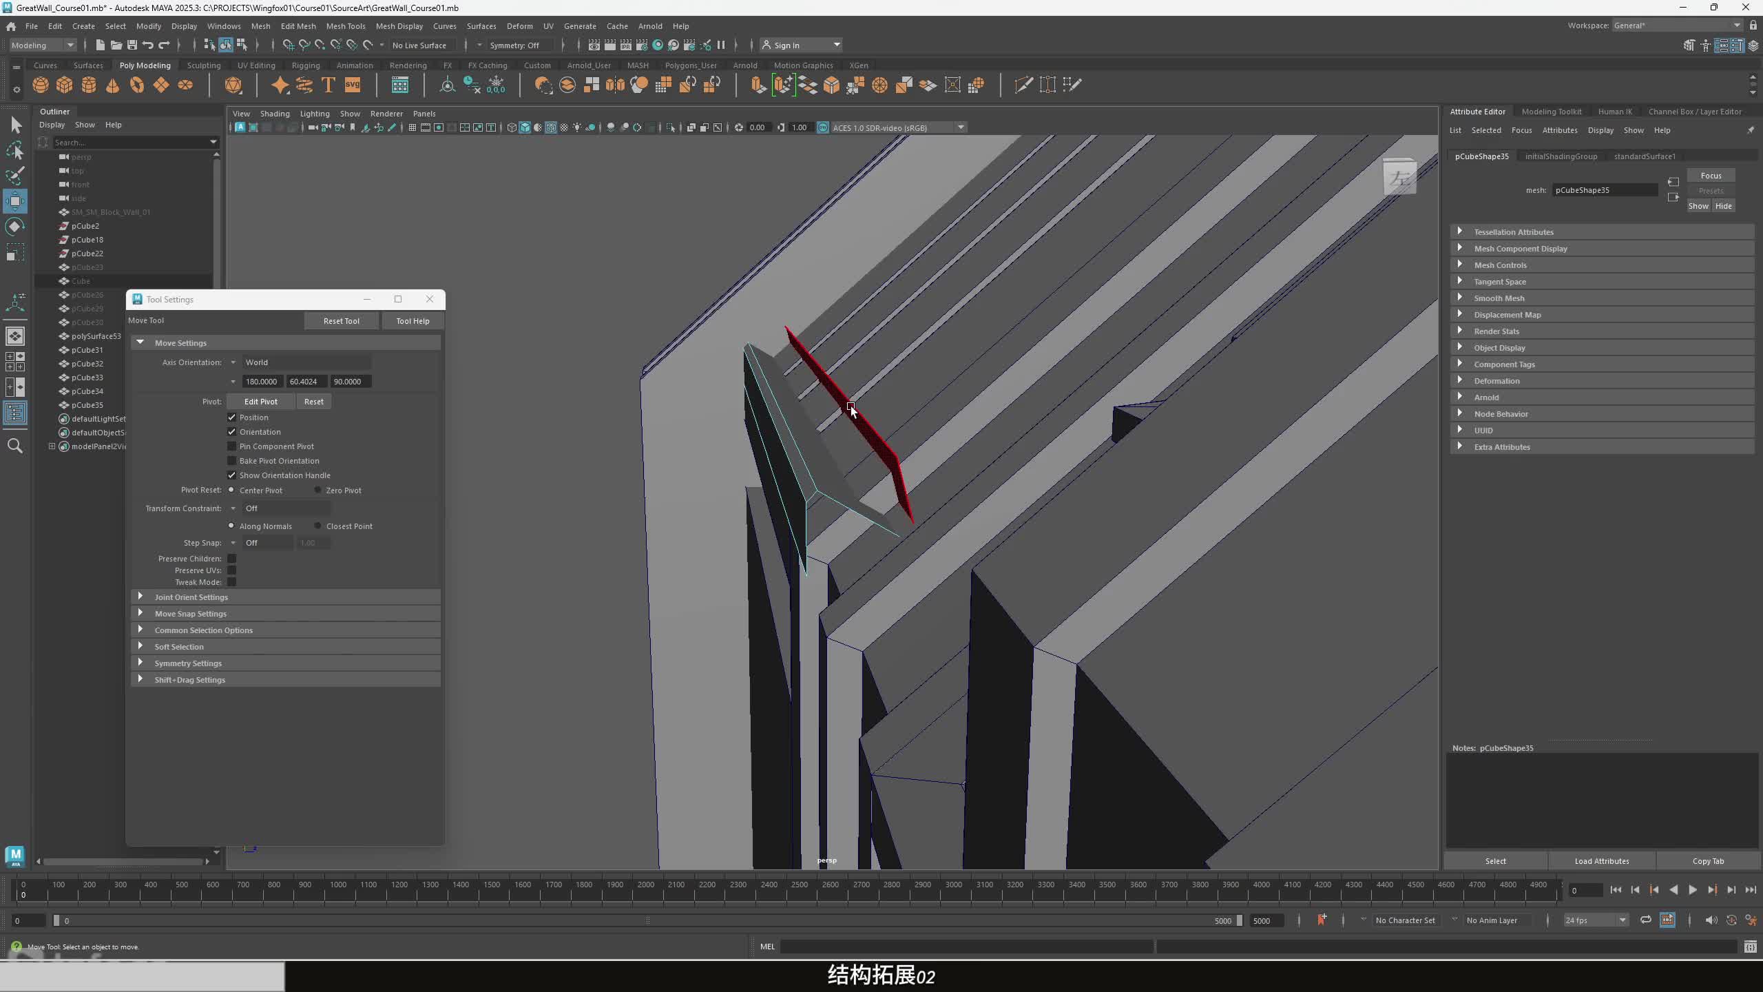The width and height of the screenshot is (1763, 992).
Task: Select the Lasso tool in toolbox
Action: [15, 149]
